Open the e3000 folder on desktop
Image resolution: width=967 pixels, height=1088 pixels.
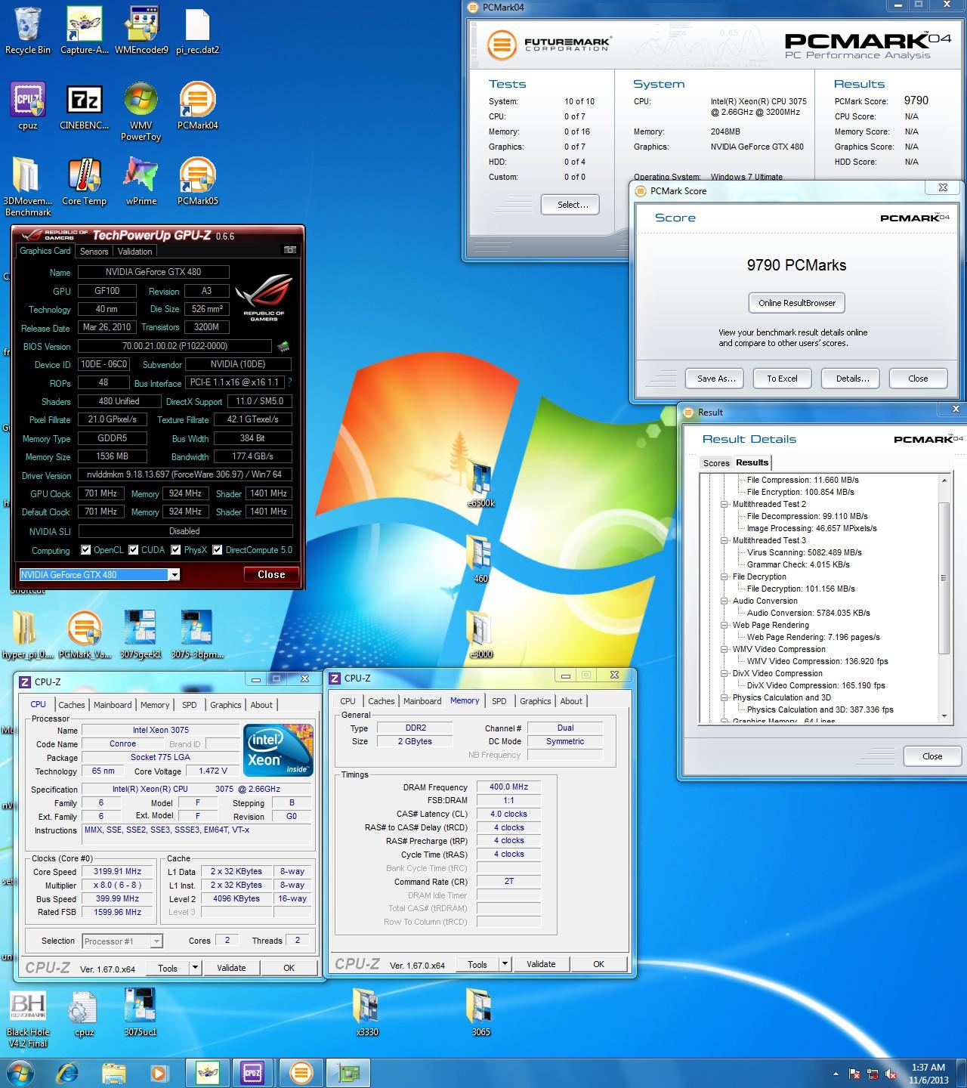tap(480, 635)
